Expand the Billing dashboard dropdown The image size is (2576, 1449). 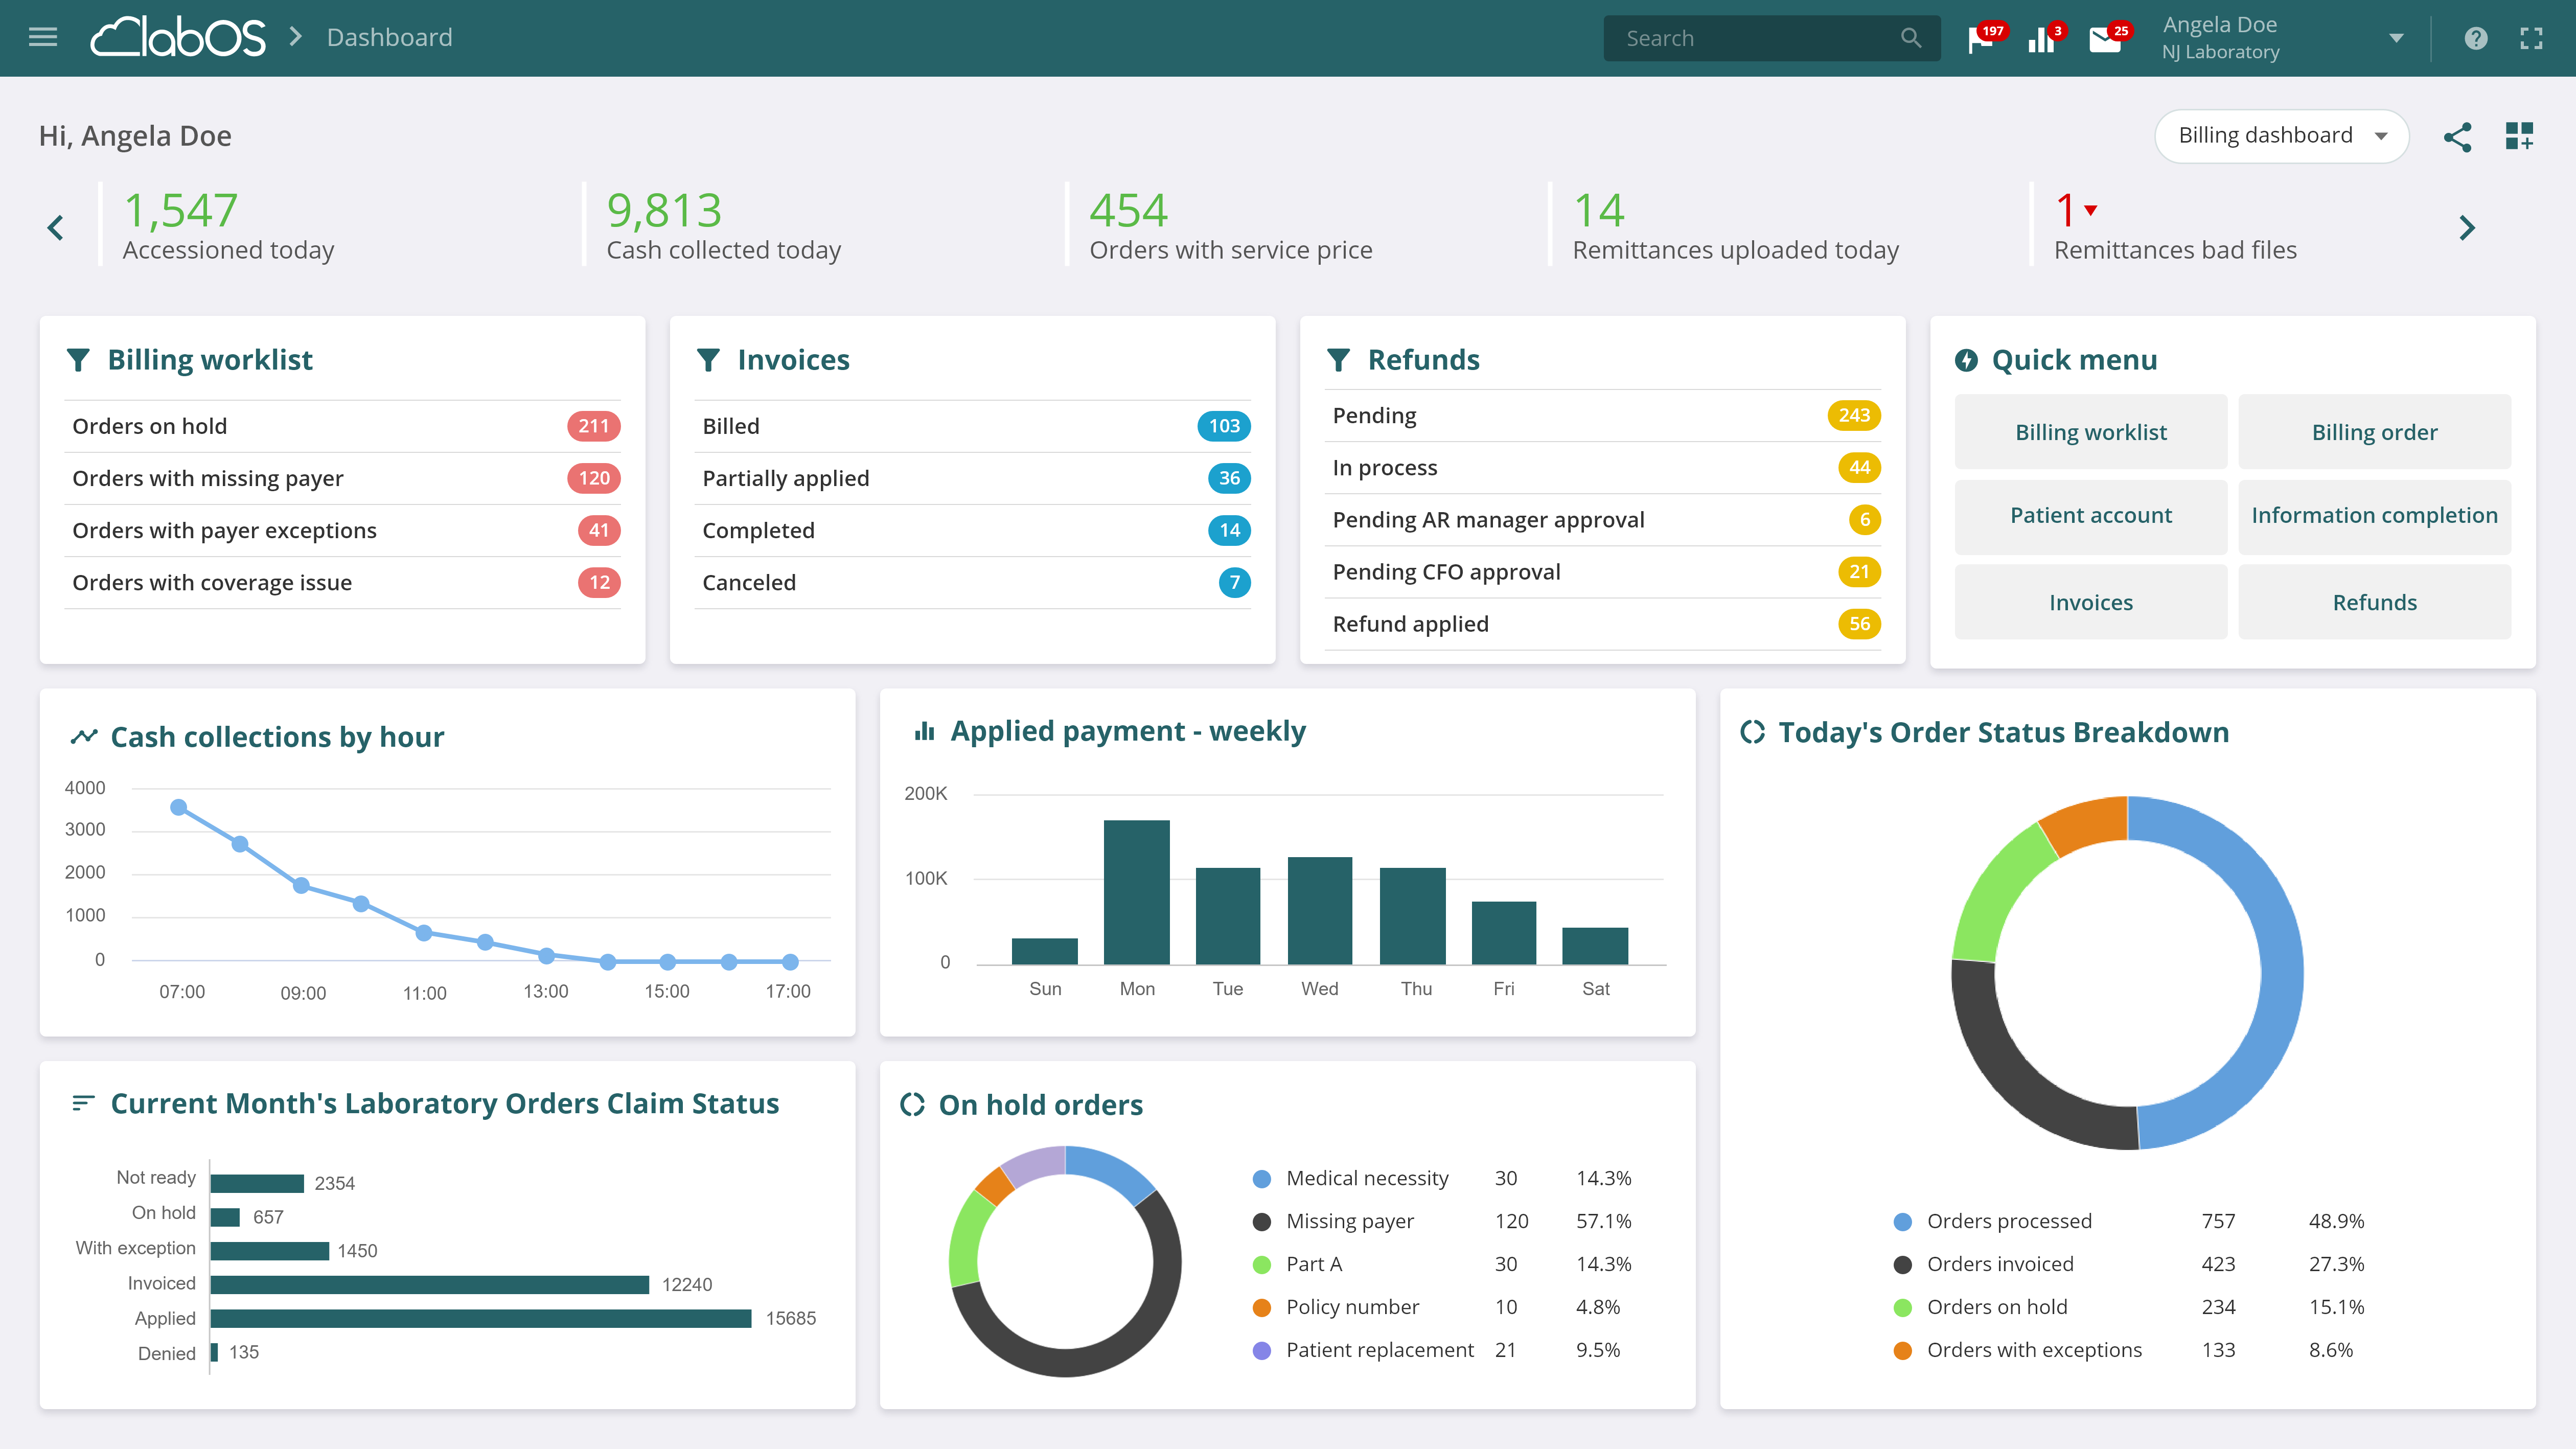pyautogui.click(x=2281, y=136)
